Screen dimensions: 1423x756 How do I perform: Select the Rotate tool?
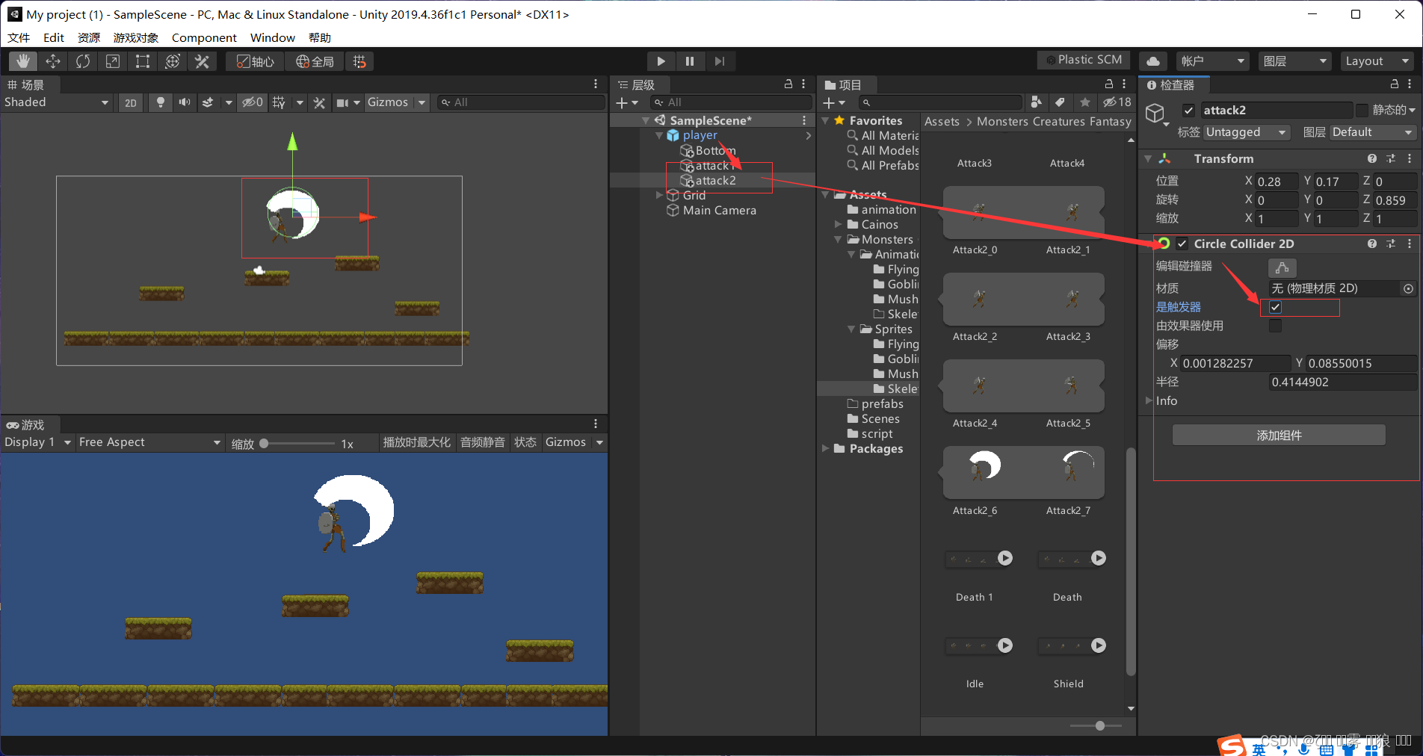[83, 61]
